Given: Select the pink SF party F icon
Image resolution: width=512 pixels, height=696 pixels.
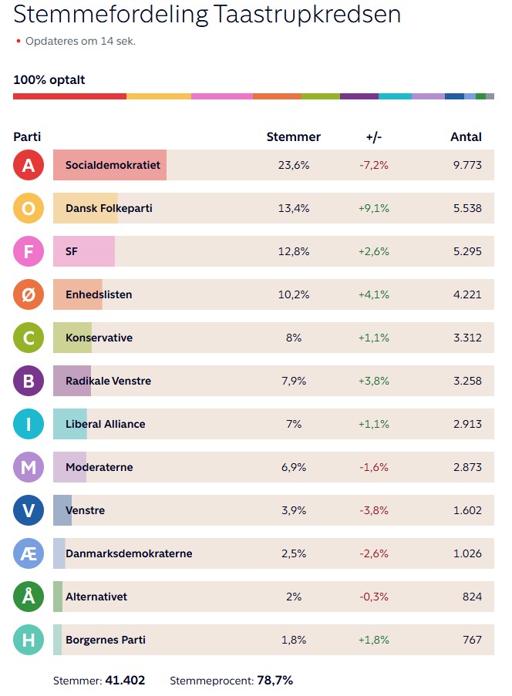Looking at the screenshot, I should (x=29, y=251).
